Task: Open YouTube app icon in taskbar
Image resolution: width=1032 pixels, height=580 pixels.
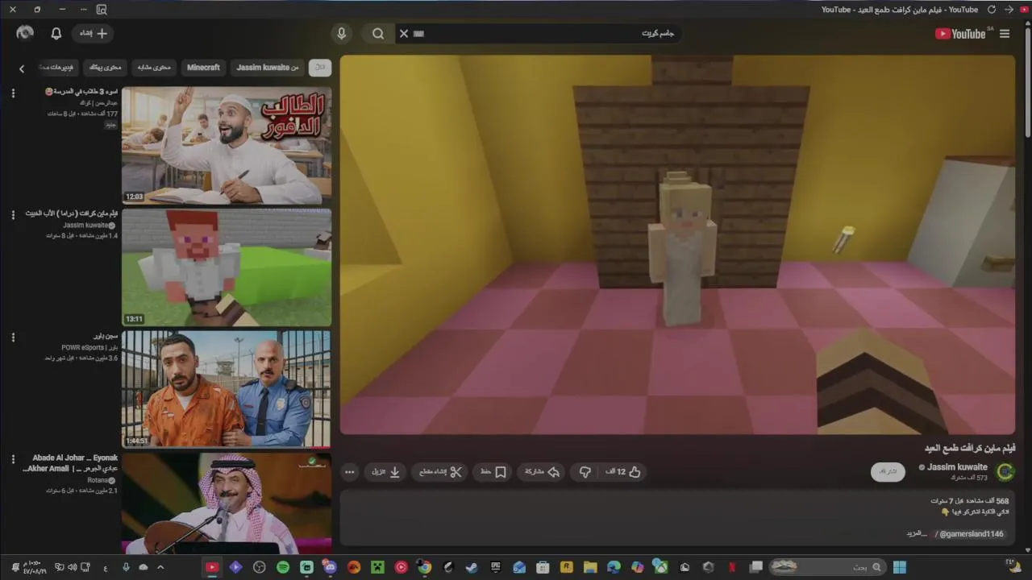Action: coord(212,567)
